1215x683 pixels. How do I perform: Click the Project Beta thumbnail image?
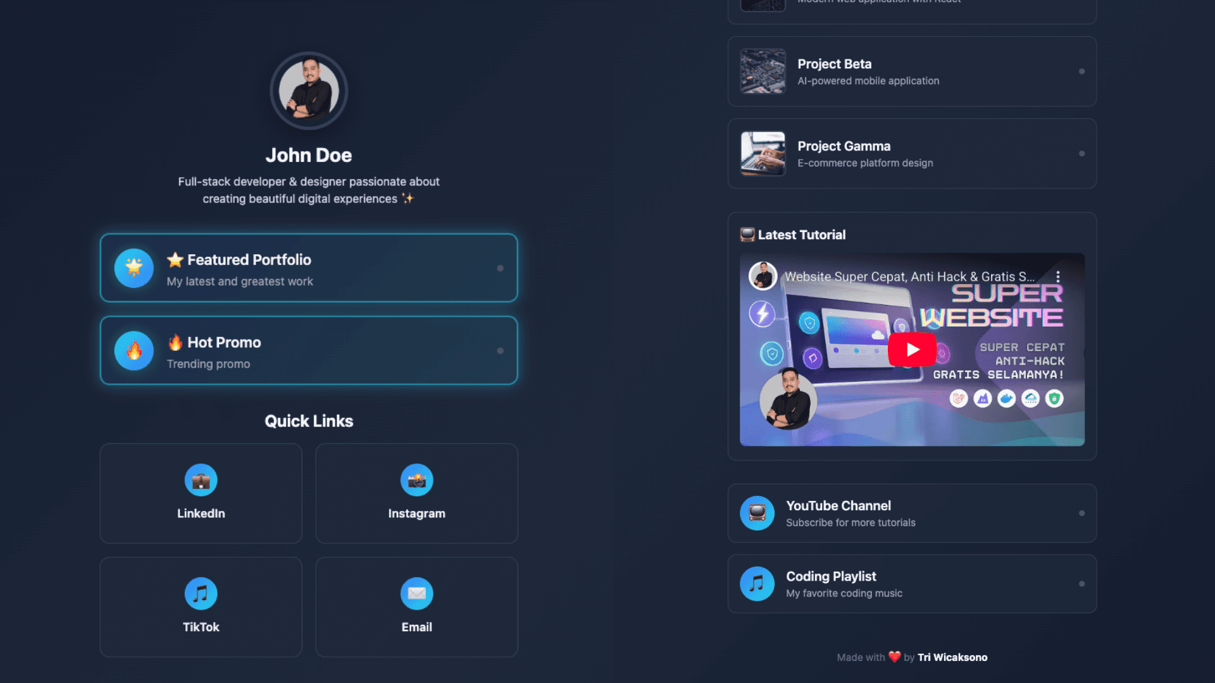point(763,71)
